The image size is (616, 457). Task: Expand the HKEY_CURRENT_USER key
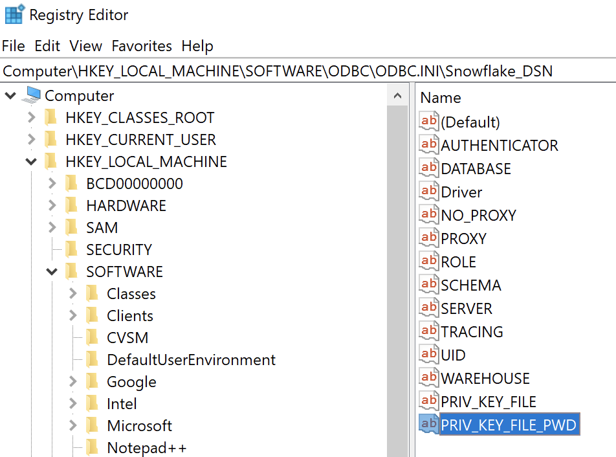(30, 139)
